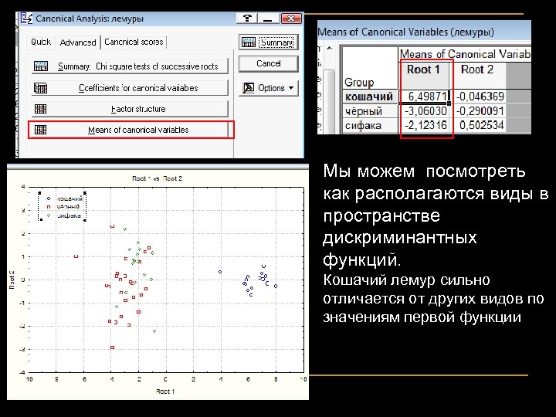This screenshot has height=417, width=556.
Task: Select the Root 1 column header
Action: pyautogui.click(x=423, y=75)
